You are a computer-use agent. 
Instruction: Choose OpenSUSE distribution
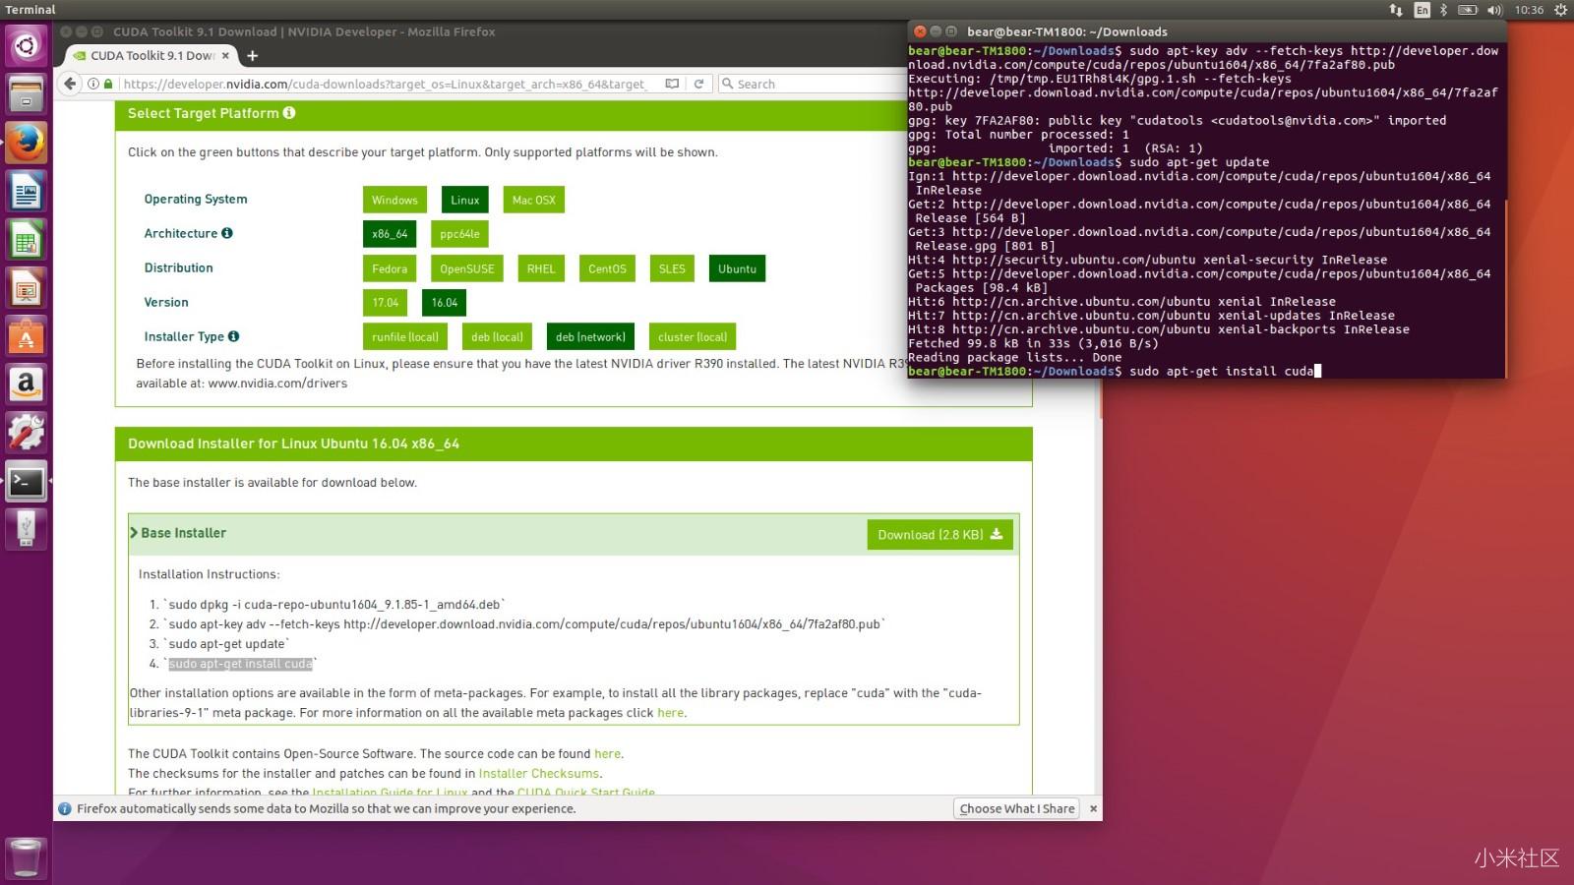[467, 268]
